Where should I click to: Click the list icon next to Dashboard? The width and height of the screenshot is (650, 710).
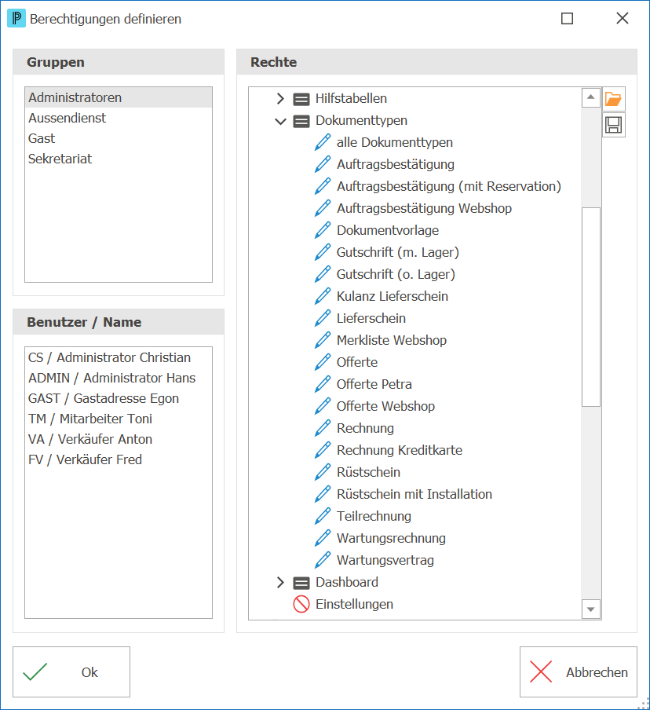click(301, 582)
